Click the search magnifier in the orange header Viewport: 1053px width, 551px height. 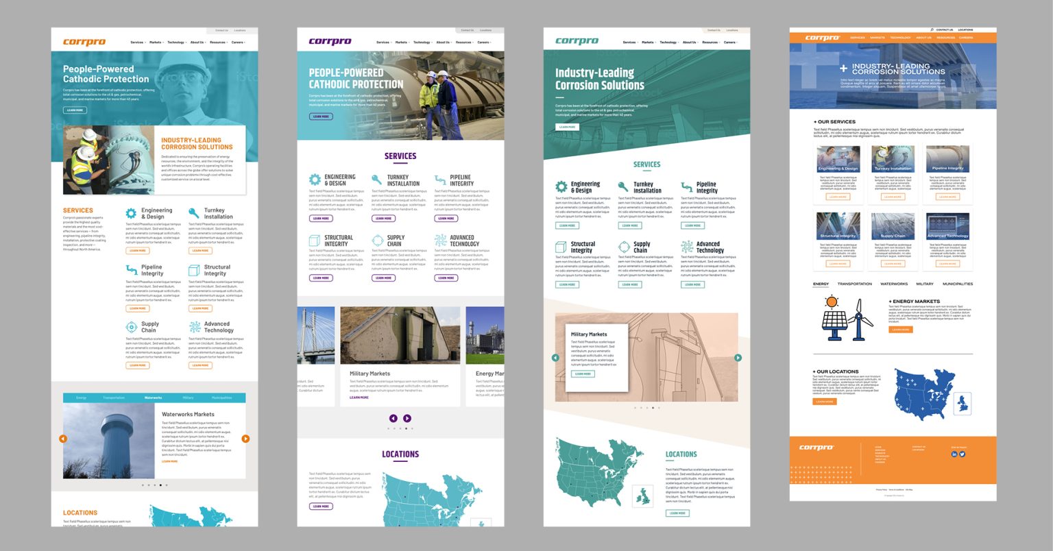932,29
